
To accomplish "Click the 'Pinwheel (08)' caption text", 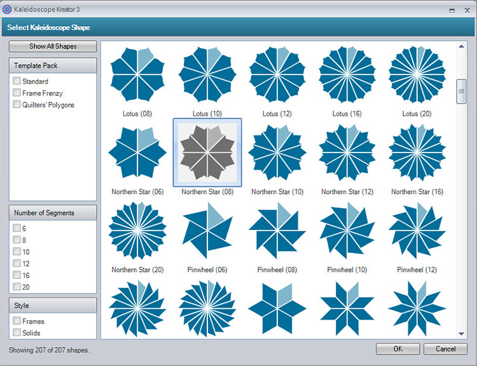I will [x=277, y=269].
